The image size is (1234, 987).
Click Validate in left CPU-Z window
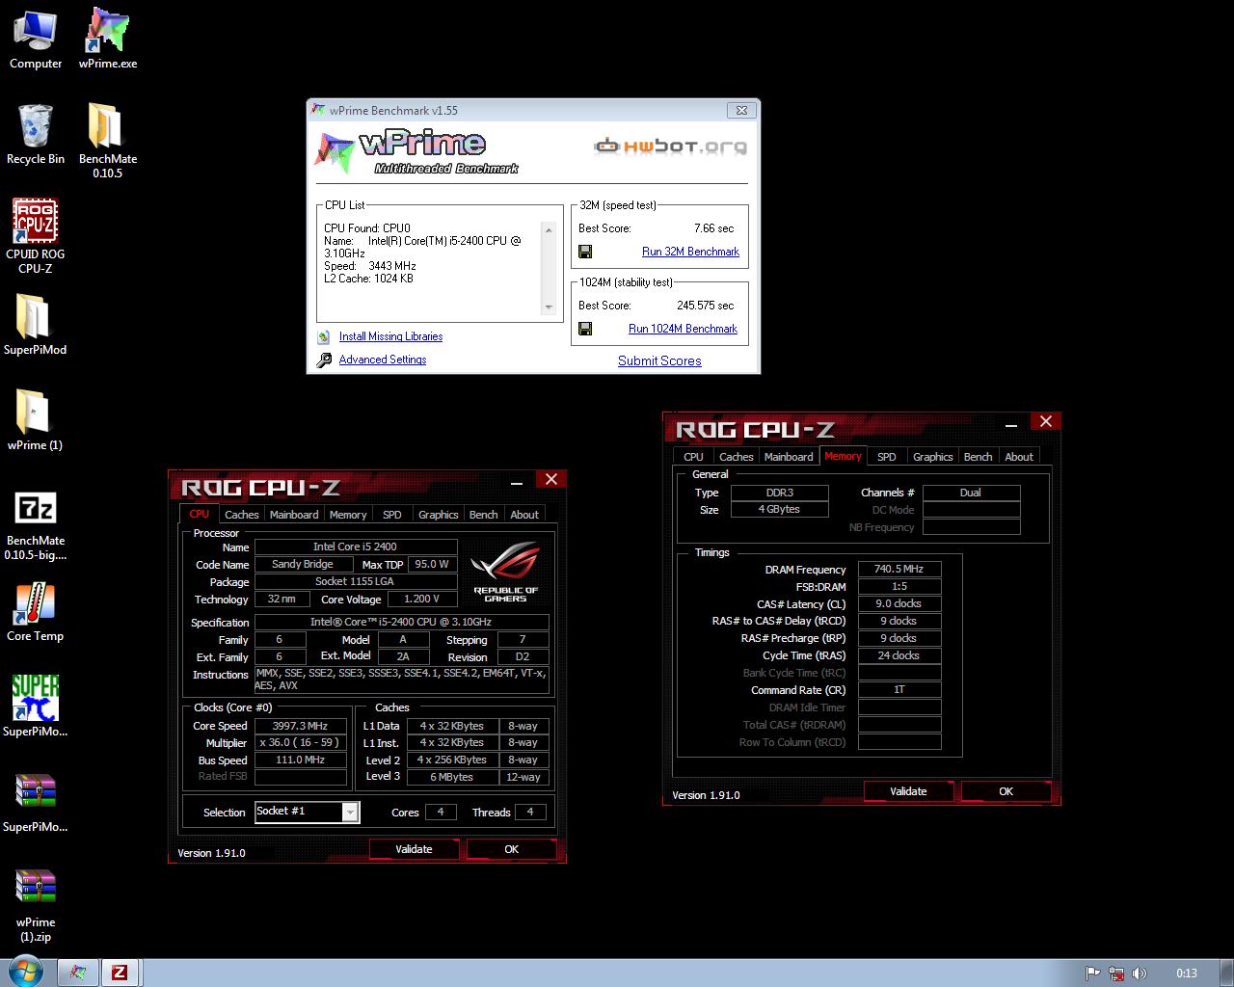(414, 849)
